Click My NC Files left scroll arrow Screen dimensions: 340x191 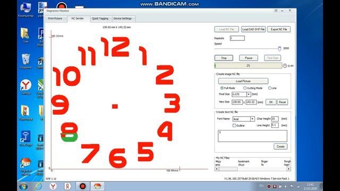point(217,169)
